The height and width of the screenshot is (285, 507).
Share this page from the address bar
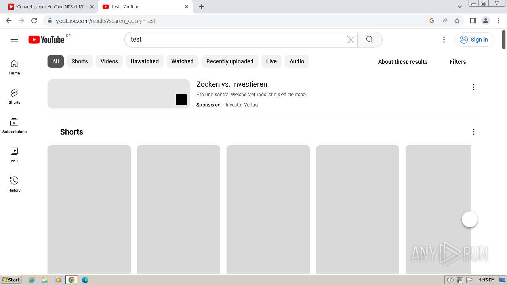[444, 21]
